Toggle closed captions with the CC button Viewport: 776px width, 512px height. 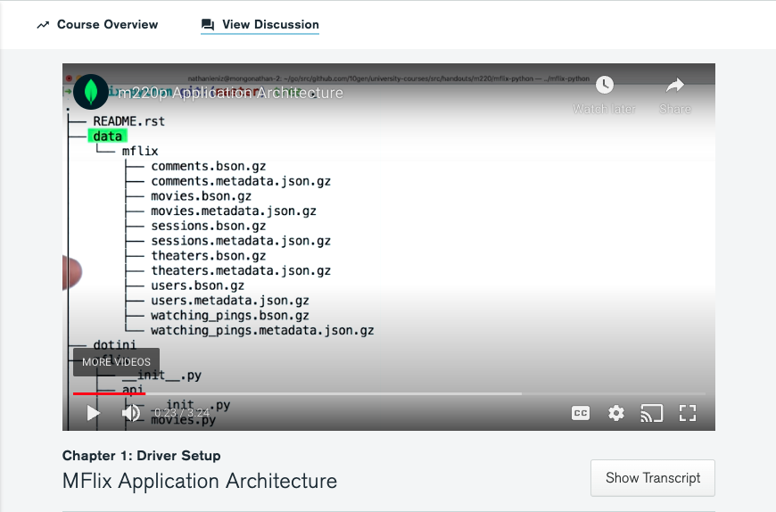pyautogui.click(x=581, y=413)
